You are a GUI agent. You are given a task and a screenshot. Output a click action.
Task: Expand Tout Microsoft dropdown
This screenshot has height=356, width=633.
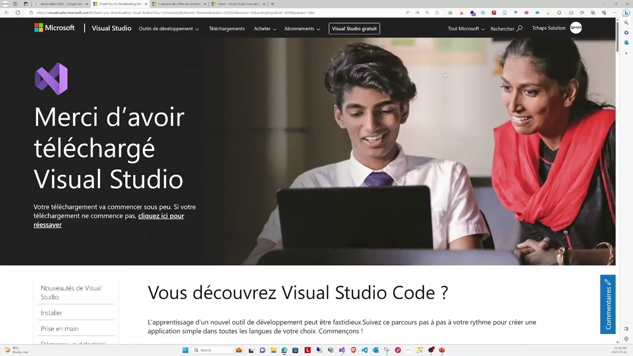point(466,29)
